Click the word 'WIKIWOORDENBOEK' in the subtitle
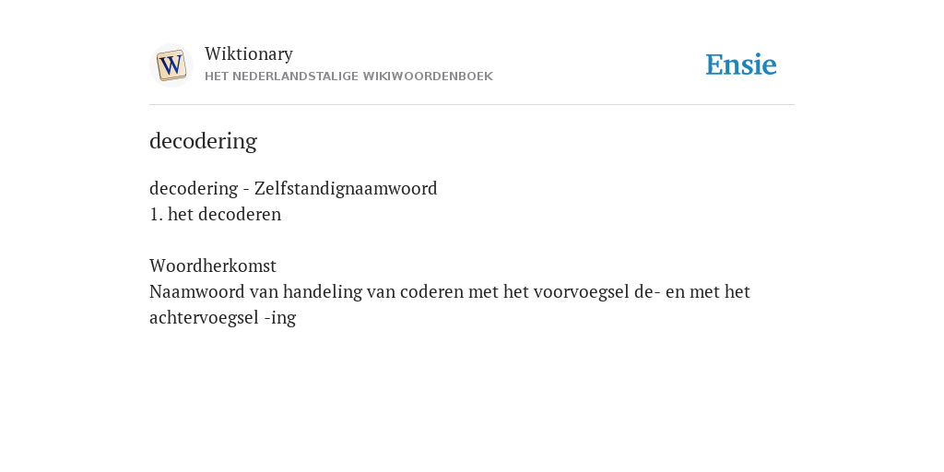The height and width of the screenshot is (472, 944). pyautogui.click(x=428, y=77)
